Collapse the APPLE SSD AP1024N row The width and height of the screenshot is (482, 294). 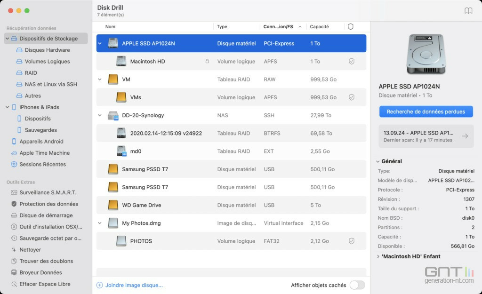[100, 44]
